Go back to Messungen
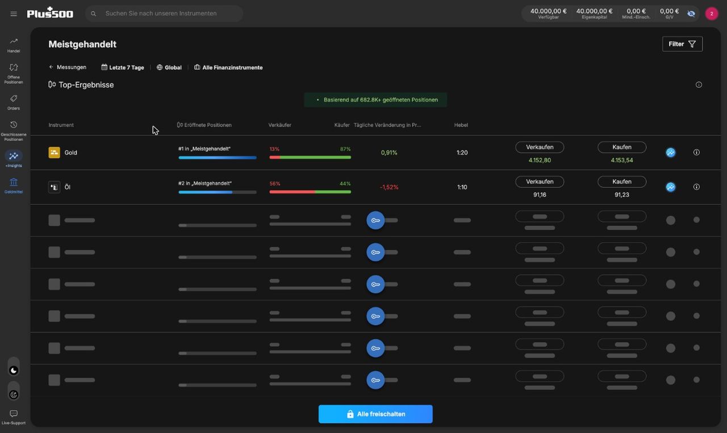This screenshot has width=727, height=433. point(68,67)
